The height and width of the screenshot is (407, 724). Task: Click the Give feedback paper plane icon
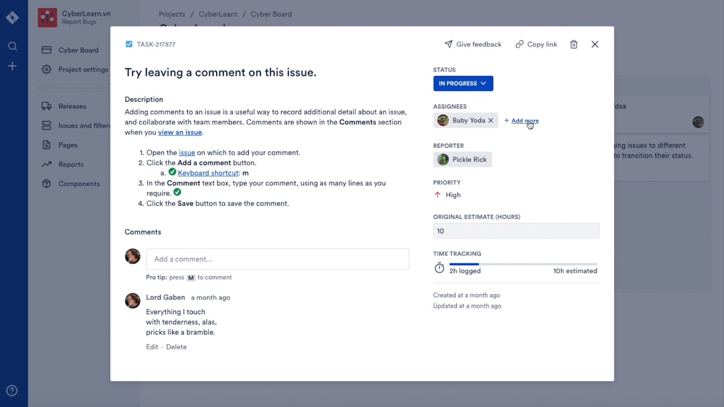point(449,44)
